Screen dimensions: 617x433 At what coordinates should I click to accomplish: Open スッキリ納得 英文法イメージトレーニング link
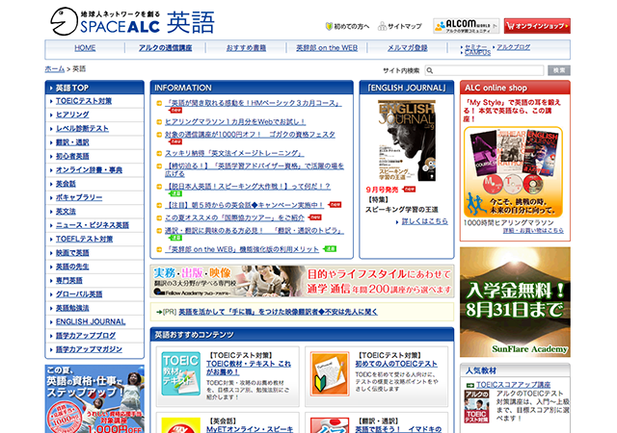point(234,153)
